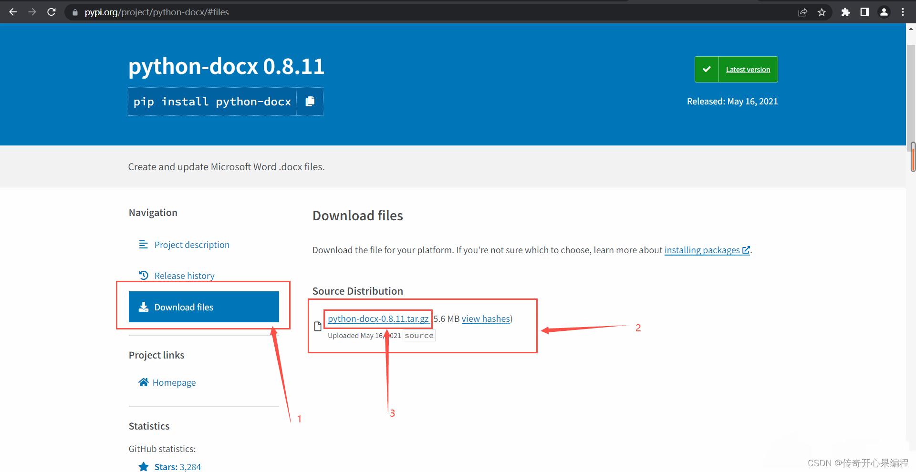Open the browser extensions puzzle icon
This screenshot has width=916, height=472.
click(845, 12)
